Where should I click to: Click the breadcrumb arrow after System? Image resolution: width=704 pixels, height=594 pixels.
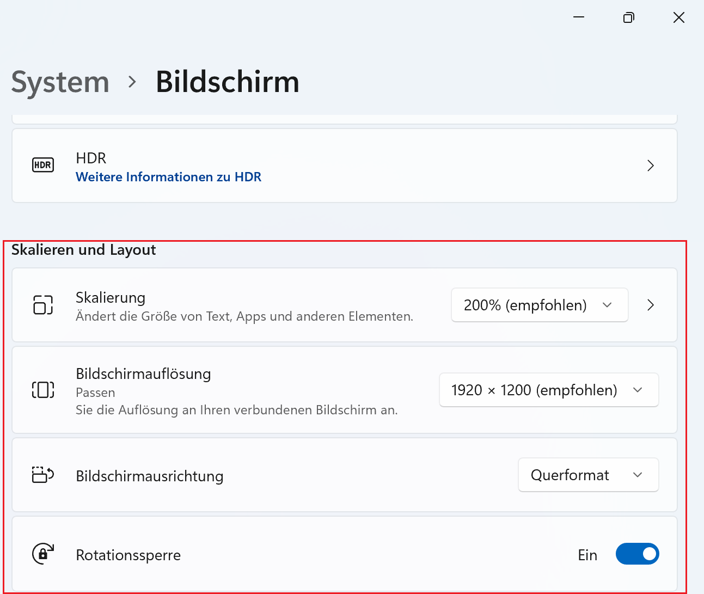(132, 82)
